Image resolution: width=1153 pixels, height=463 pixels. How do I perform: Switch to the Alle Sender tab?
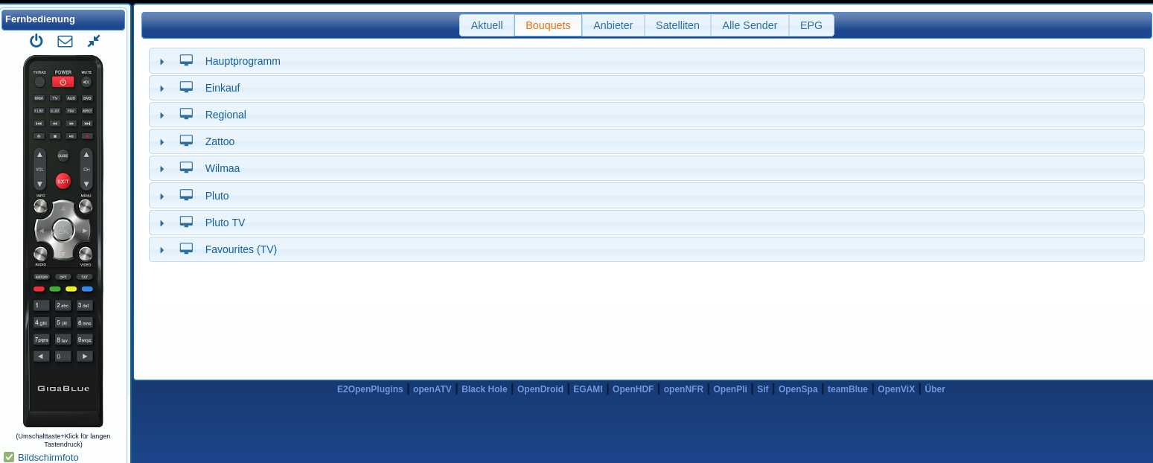pos(750,25)
